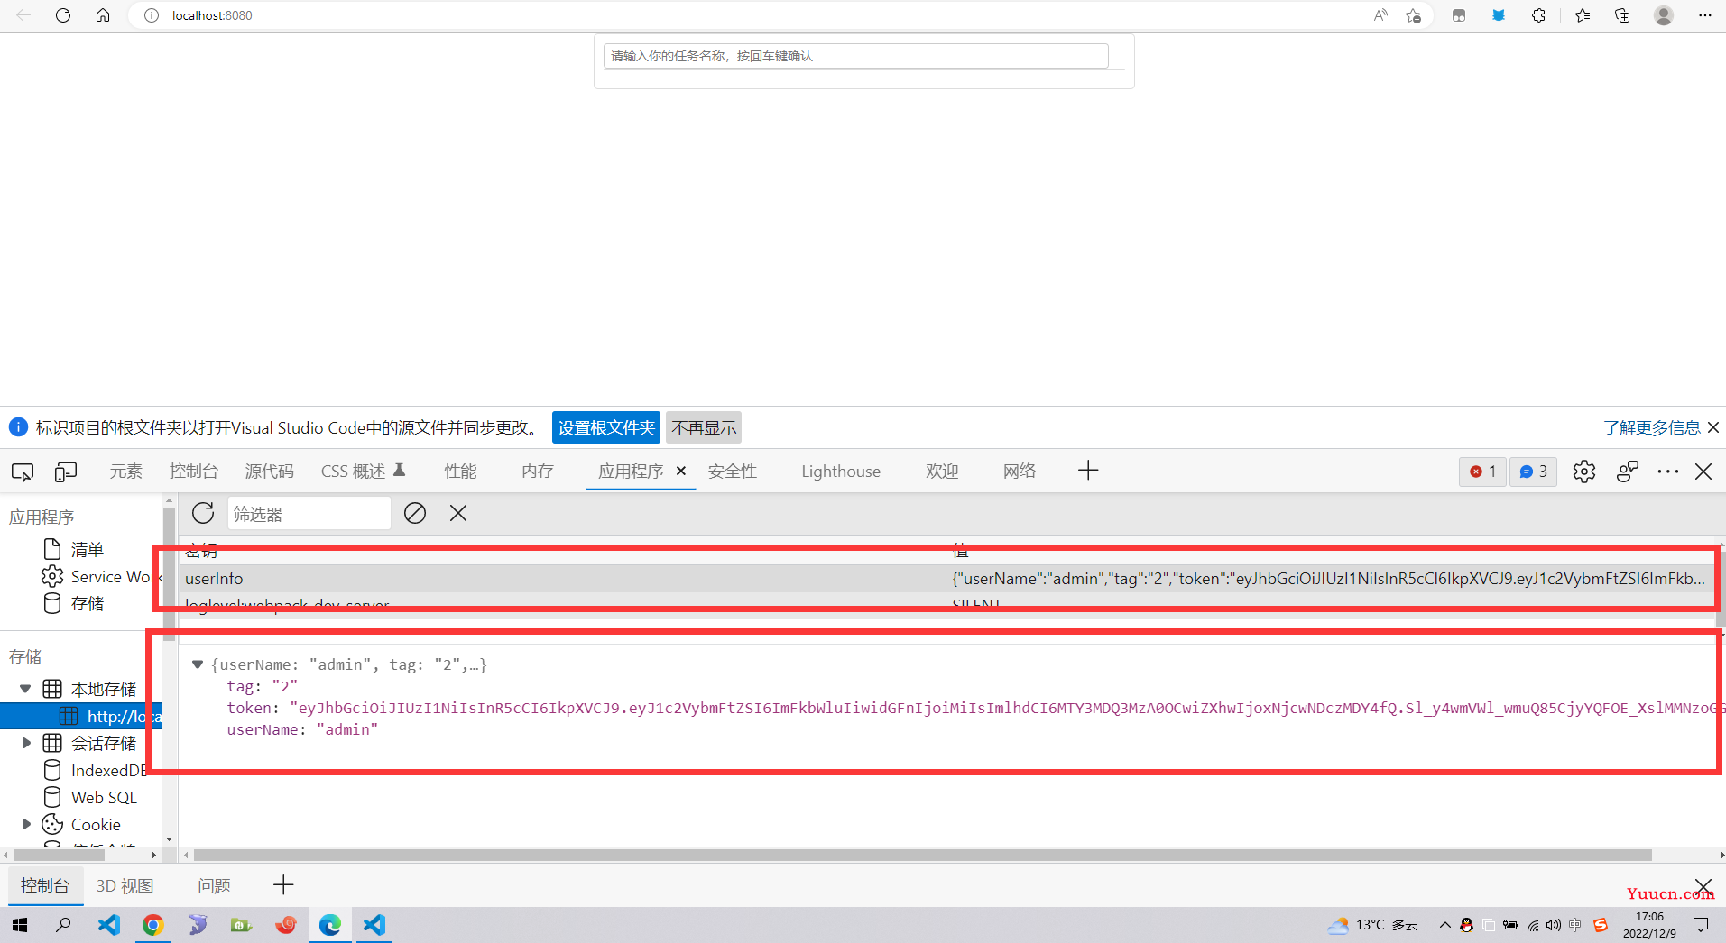Select Service Workers in sidebar
The width and height of the screenshot is (1726, 943).
(101, 577)
